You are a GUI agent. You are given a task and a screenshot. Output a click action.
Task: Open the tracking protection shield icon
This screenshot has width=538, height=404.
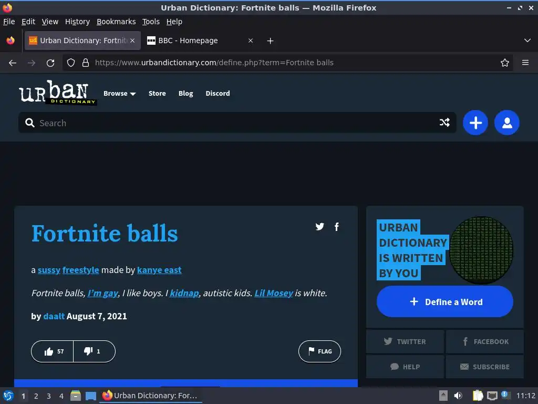coord(71,63)
